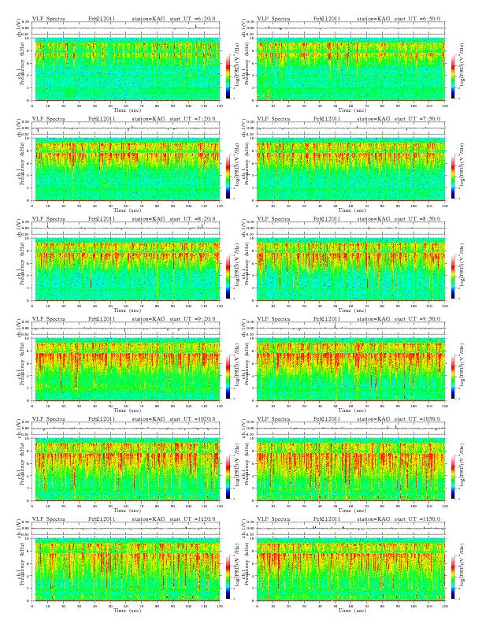Click the ch.1(V) waveform strip above 10:50:0 spectrogram

350,429
